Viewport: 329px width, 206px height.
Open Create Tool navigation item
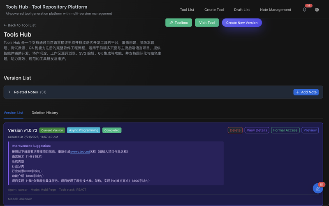tap(214, 9)
